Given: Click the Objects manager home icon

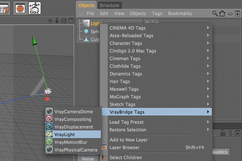Looking at the screenshot, I should click(x=222, y=14).
